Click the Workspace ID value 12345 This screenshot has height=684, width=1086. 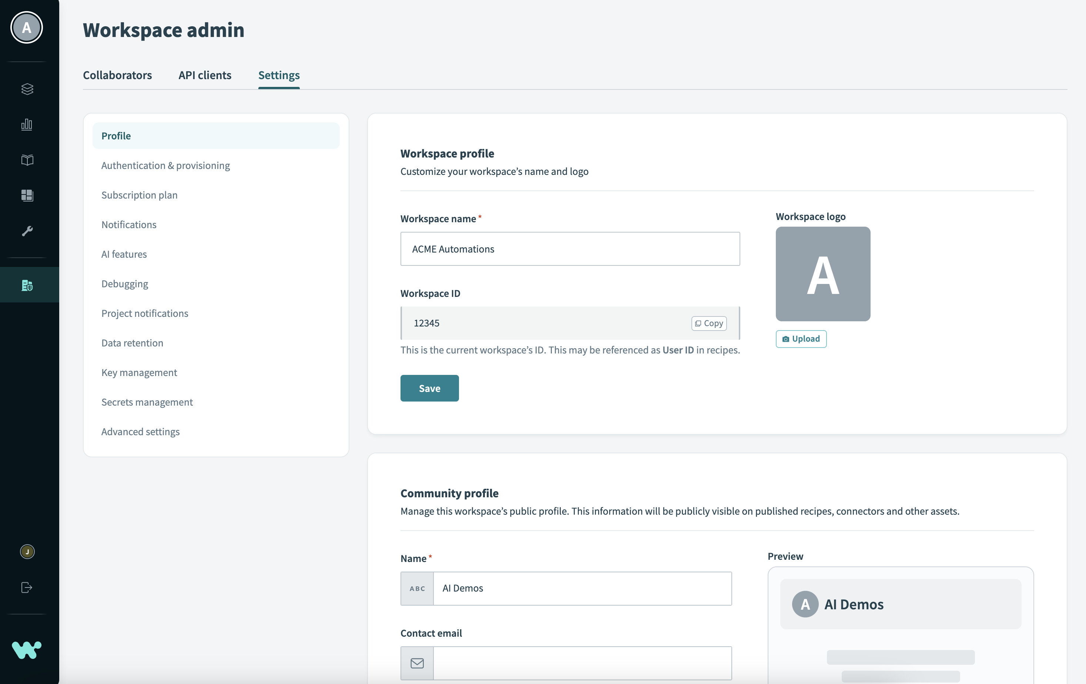(x=426, y=323)
